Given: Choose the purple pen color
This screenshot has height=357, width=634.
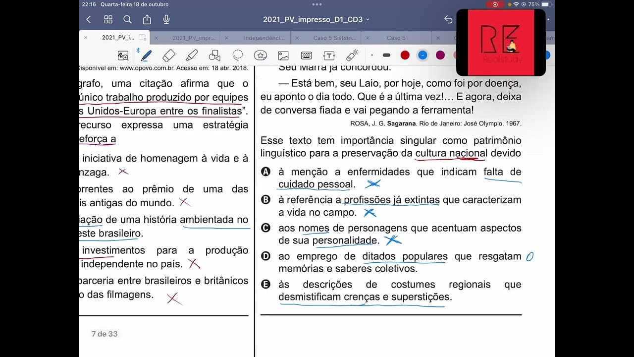Looking at the screenshot, I should [x=440, y=55].
